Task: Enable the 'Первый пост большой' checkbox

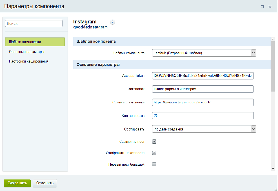Action: [154, 165]
